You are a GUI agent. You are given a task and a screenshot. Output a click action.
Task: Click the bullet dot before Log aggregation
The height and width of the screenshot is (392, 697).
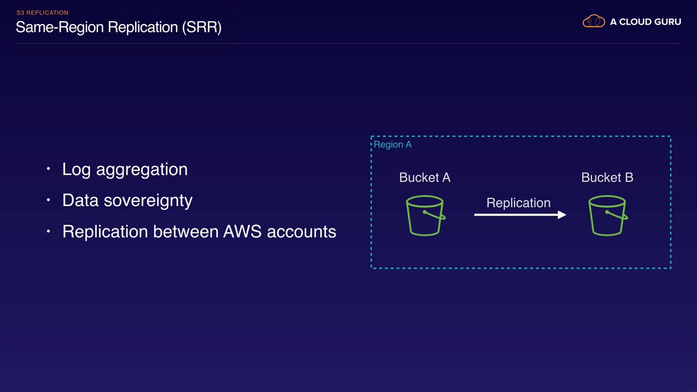click(48, 169)
